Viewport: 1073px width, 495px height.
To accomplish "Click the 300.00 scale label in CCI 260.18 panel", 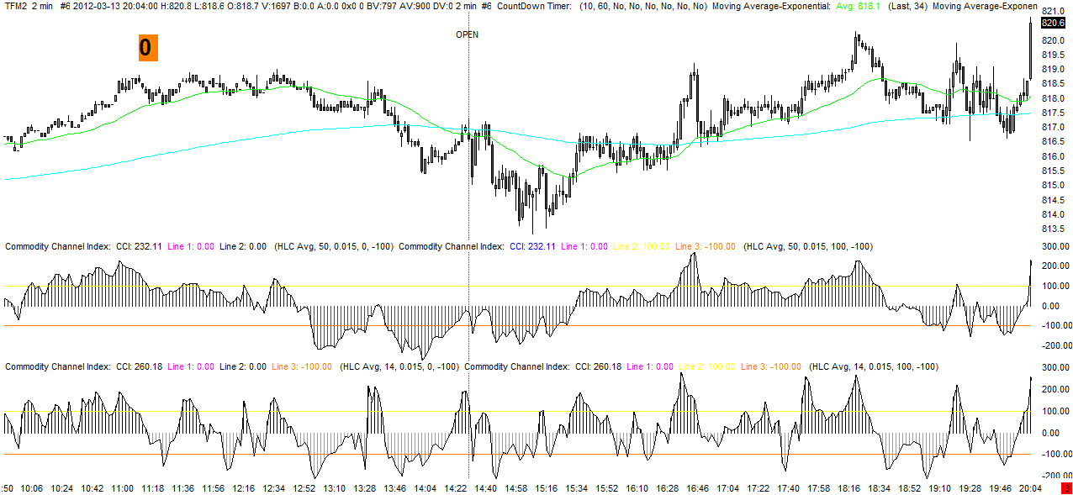I will tap(1054, 368).
